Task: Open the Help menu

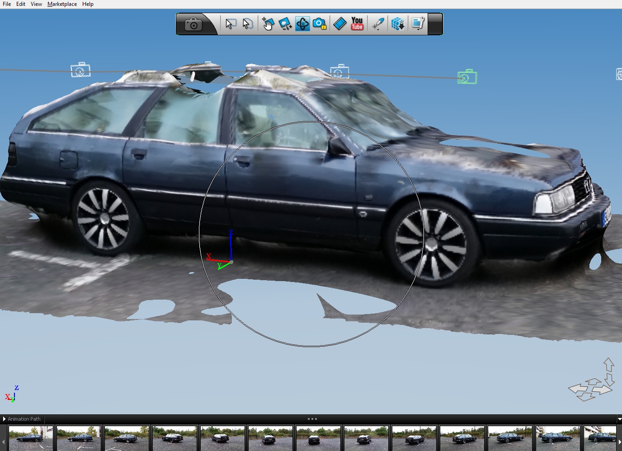Action: coord(88,4)
